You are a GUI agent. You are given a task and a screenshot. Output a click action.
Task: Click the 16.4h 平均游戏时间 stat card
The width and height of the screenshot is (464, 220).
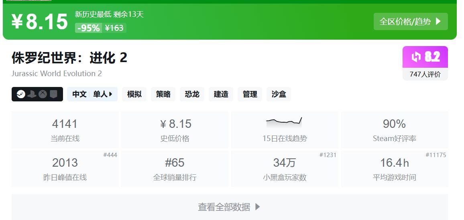point(395,169)
